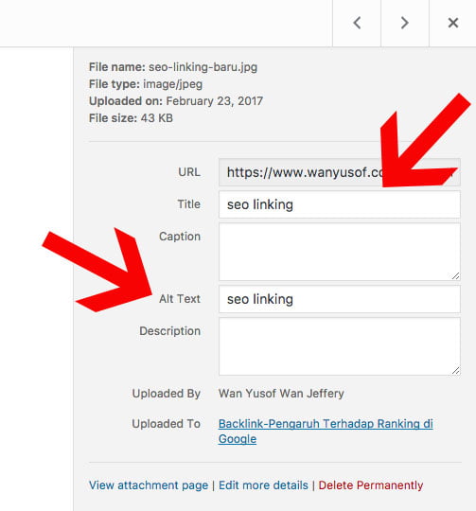The height and width of the screenshot is (511, 476).
Task: Click the URL field
Action: pyautogui.click(x=340, y=172)
